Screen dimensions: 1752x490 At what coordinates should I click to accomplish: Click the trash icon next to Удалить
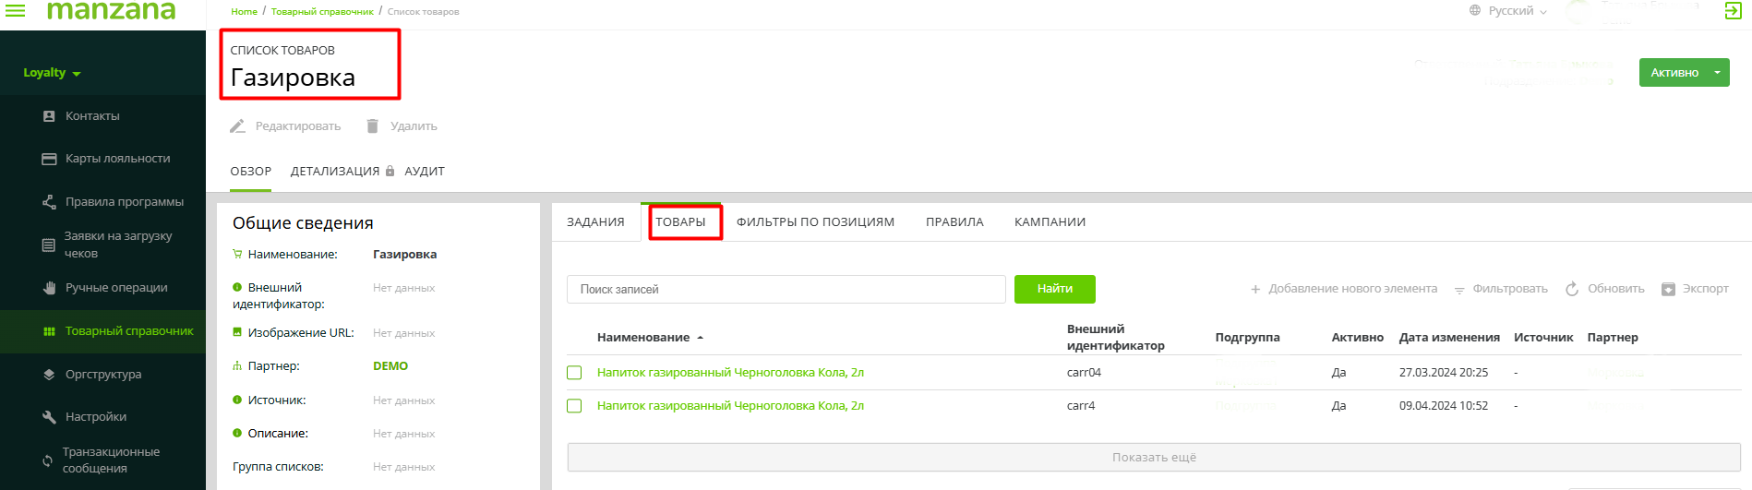(x=373, y=126)
